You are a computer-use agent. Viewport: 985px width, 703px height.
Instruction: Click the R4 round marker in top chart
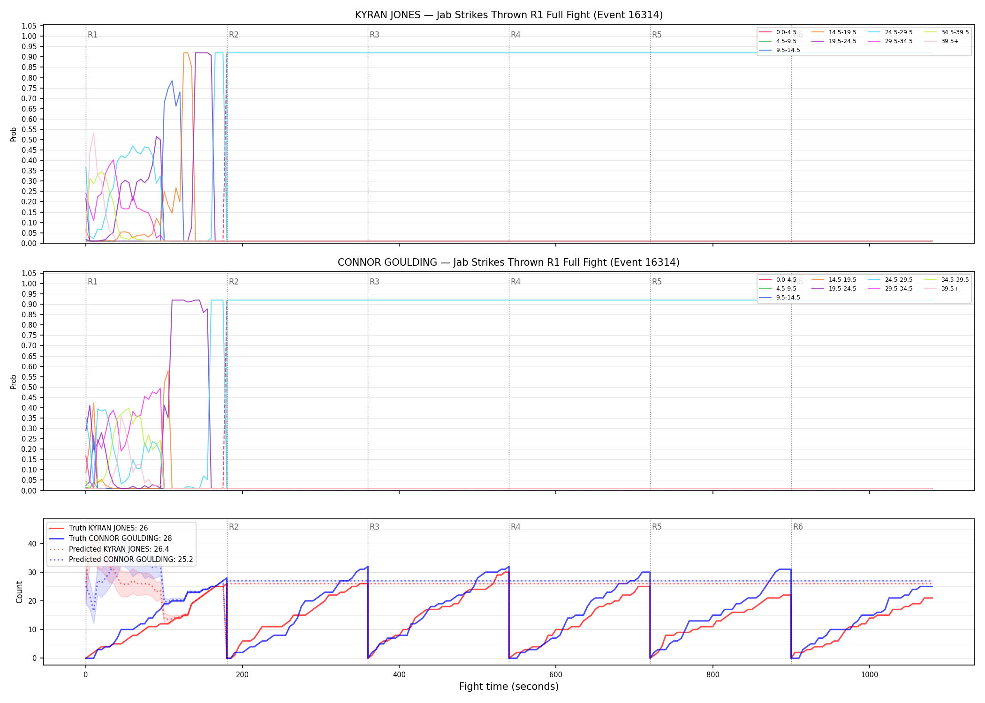(515, 35)
